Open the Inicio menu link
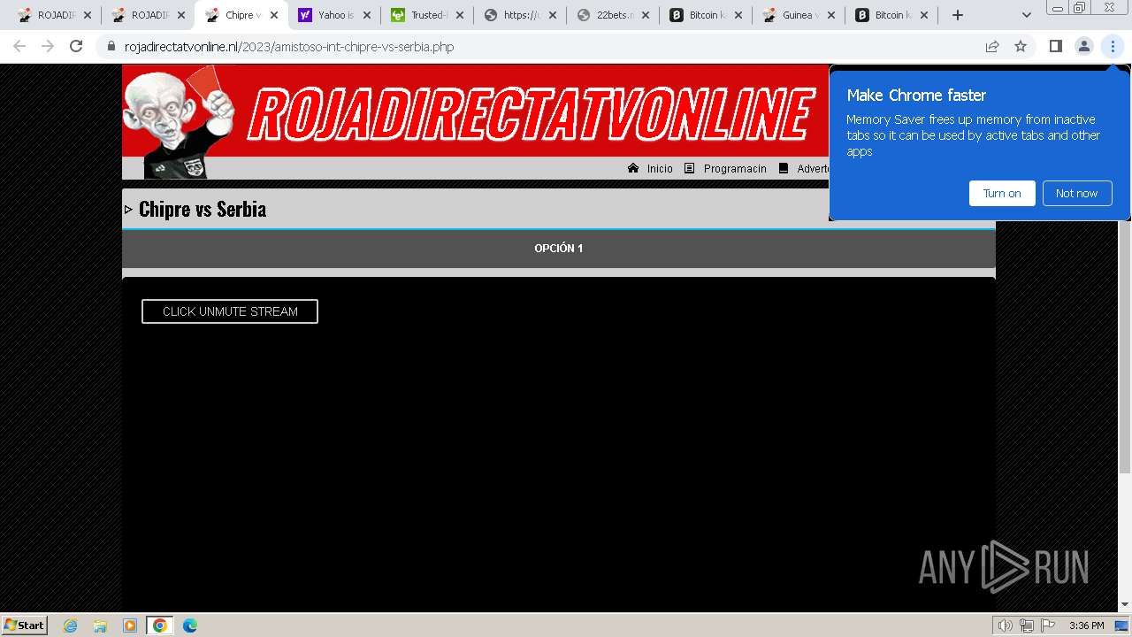1132x637 pixels. [x=660, y=169]
